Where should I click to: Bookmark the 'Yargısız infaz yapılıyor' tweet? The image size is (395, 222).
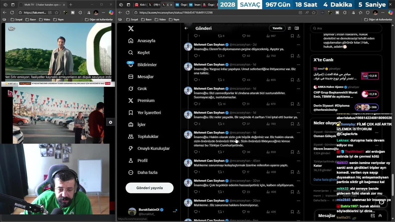tap(292, 80)
